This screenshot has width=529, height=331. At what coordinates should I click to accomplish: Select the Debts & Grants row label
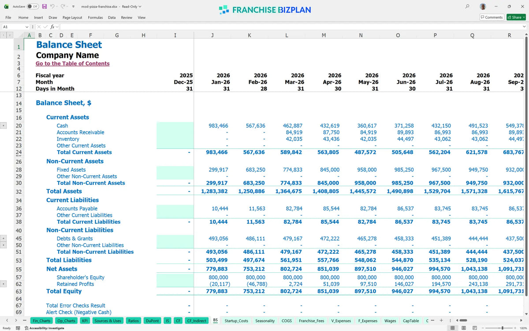75,239
